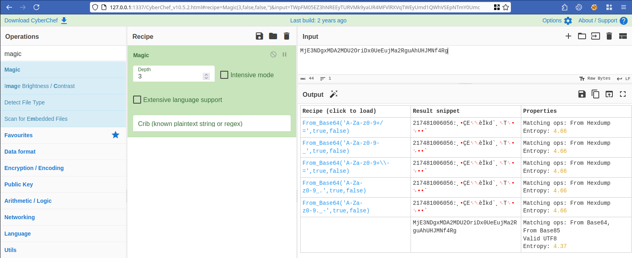This screenshot has width=632, height=258.
Task: Load From_Base64 'A-Za-z0-9_.' recipe
Action: click(x=334, y=187)
